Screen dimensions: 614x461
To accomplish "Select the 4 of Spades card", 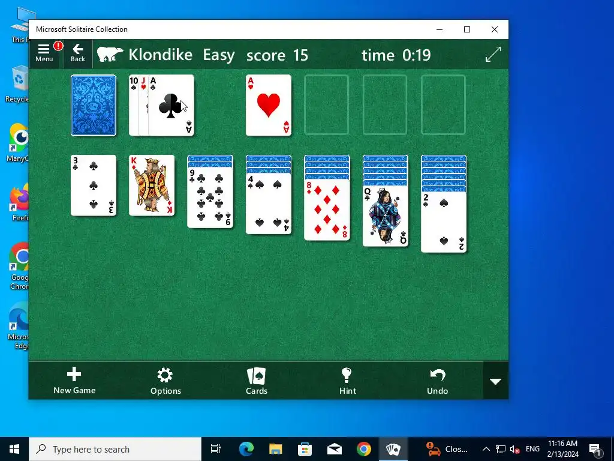I will coord(269,204).
